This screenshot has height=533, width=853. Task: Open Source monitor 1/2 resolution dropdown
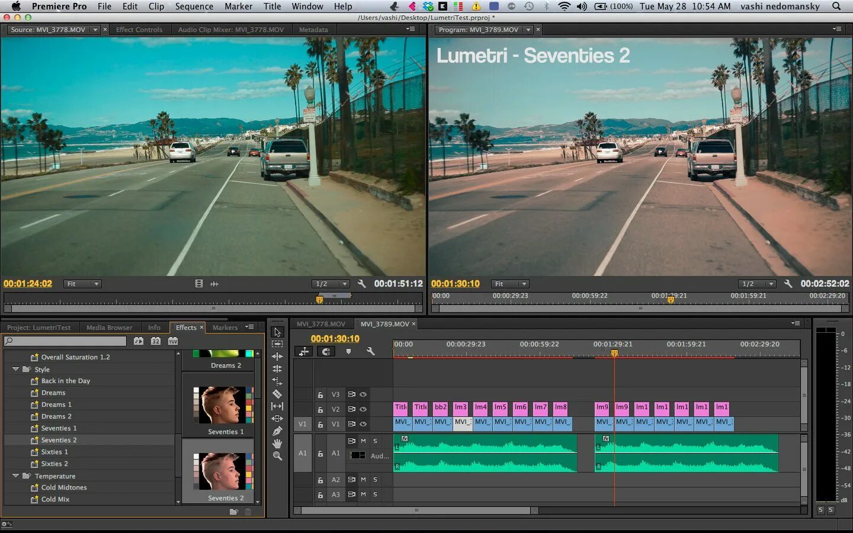[331, 284]
